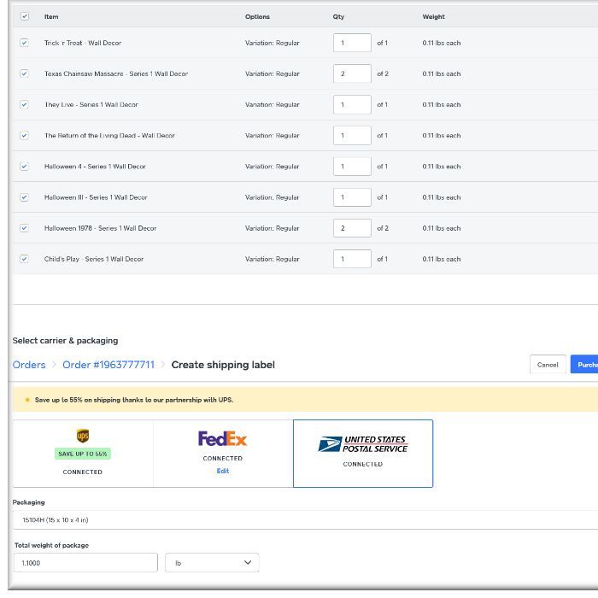Image resolution: width=598 pixels, height=598 pixels.
Task: Select the UPS carrier logo
Action: click(x=83, y=436)
